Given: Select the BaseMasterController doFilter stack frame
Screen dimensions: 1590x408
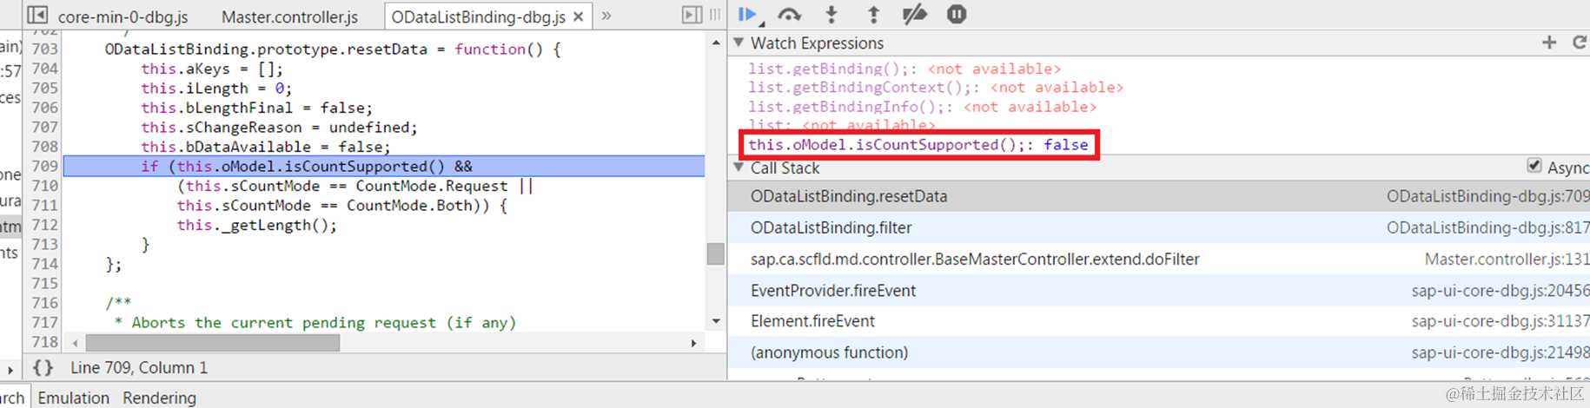Looking at the screenshot, I should [1159, 259].
